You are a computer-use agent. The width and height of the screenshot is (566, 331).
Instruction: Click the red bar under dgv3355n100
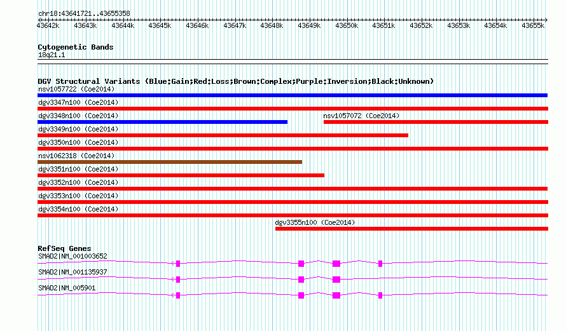tap(412, 229)
